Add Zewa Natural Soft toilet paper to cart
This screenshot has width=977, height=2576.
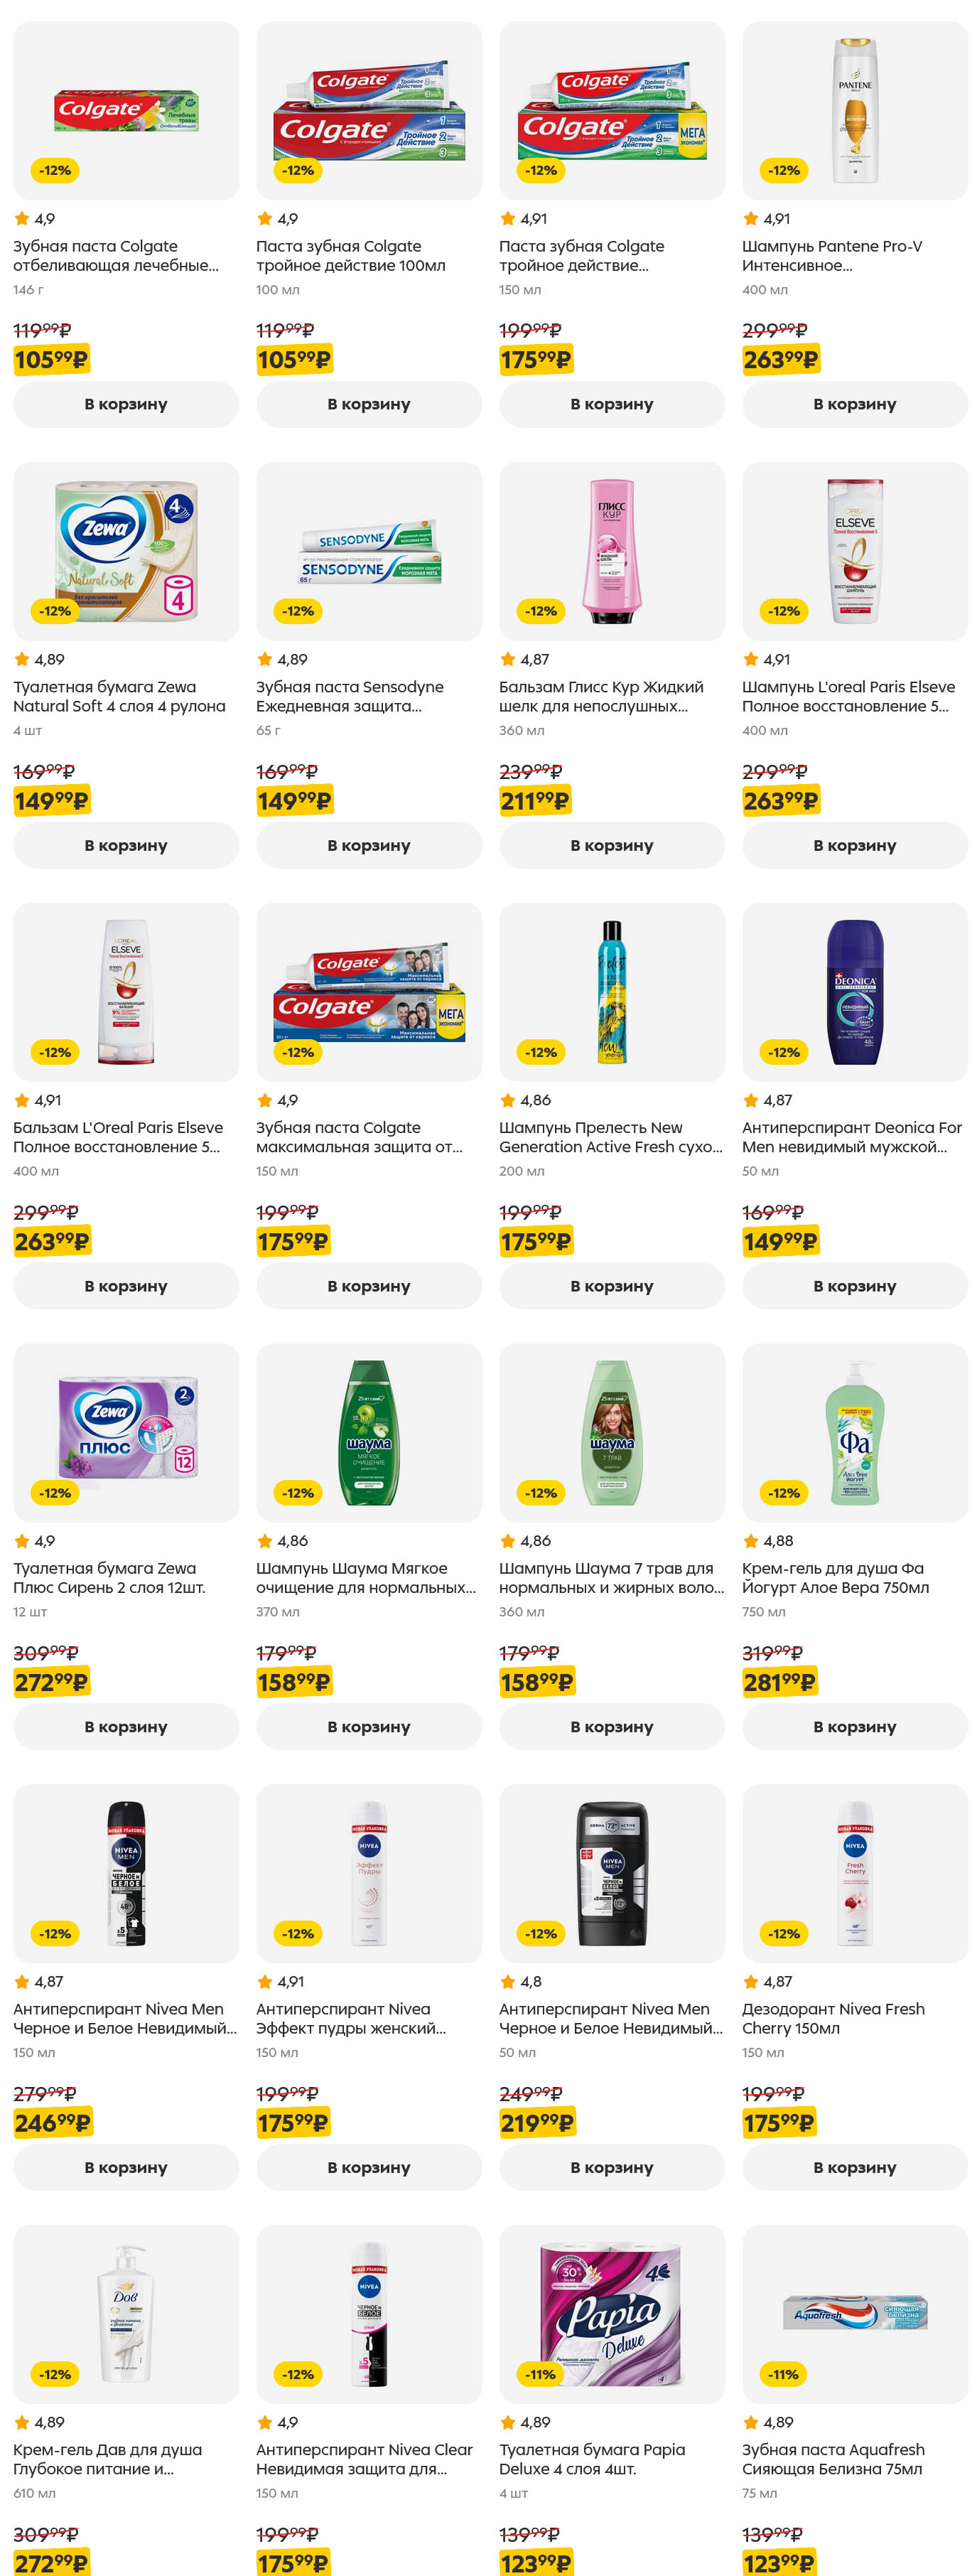click(x=126, y=845)
